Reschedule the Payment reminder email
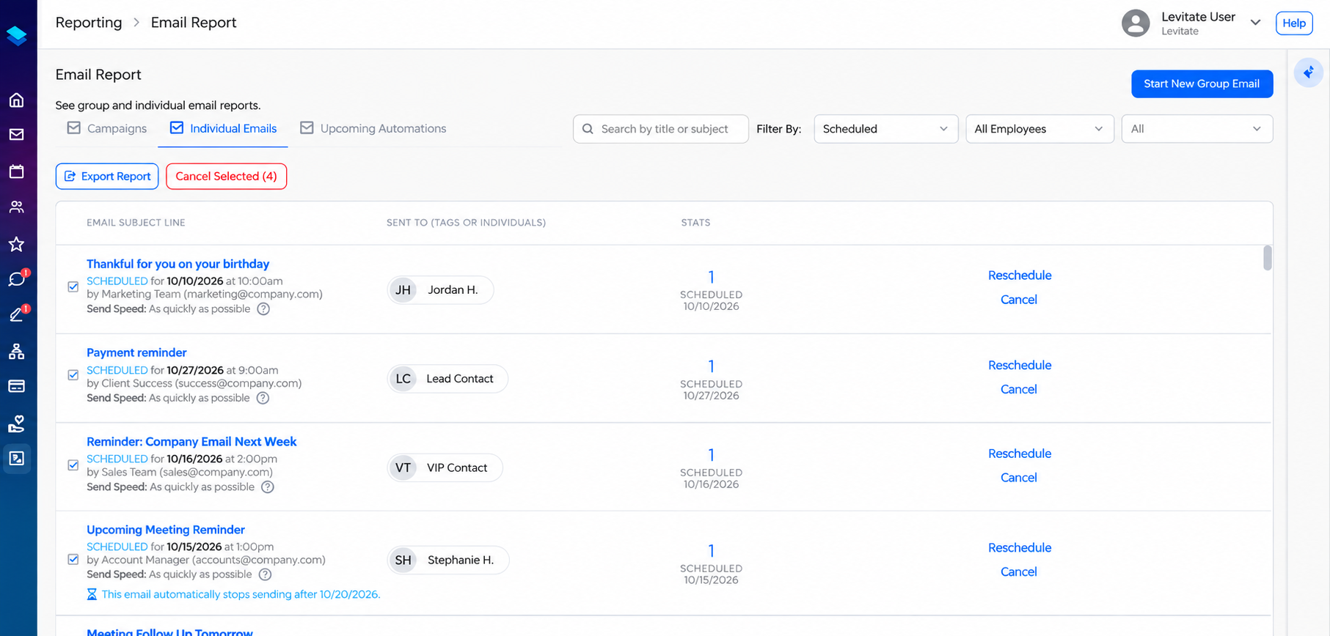 point(1019,366)
